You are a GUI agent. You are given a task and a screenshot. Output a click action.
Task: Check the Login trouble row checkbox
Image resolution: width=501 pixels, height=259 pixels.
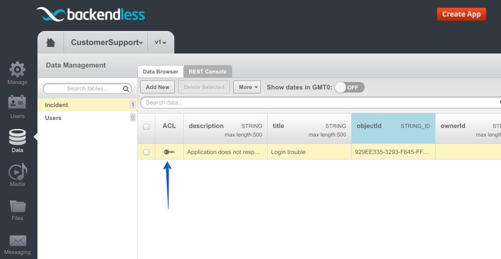[x=146, y=152]
